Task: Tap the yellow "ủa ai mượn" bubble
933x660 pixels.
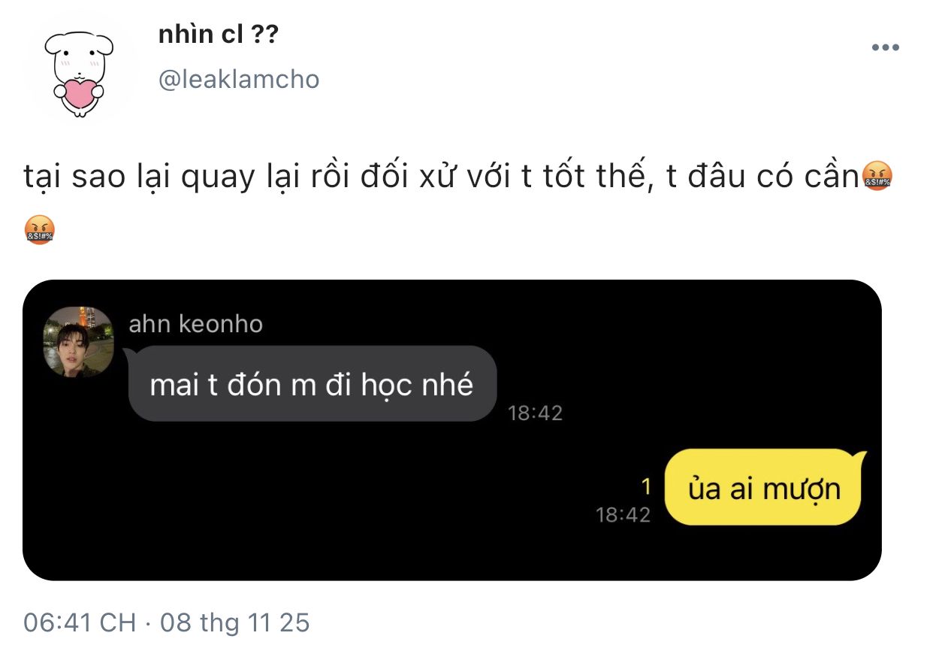Action: point(764,489)
